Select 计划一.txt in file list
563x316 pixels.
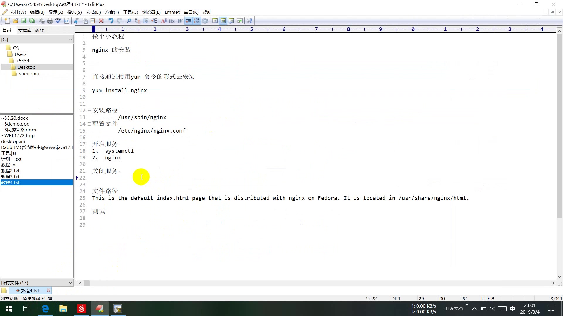[11, 159]
